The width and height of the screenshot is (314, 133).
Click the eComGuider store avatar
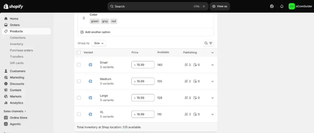coord(292,6)
